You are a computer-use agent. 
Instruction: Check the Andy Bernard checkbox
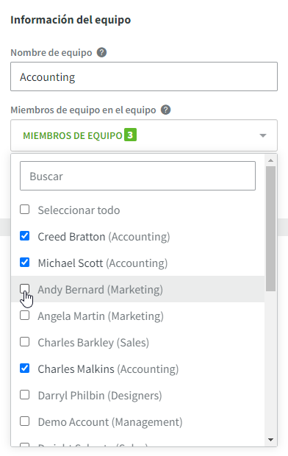click(x=25, y=289)
